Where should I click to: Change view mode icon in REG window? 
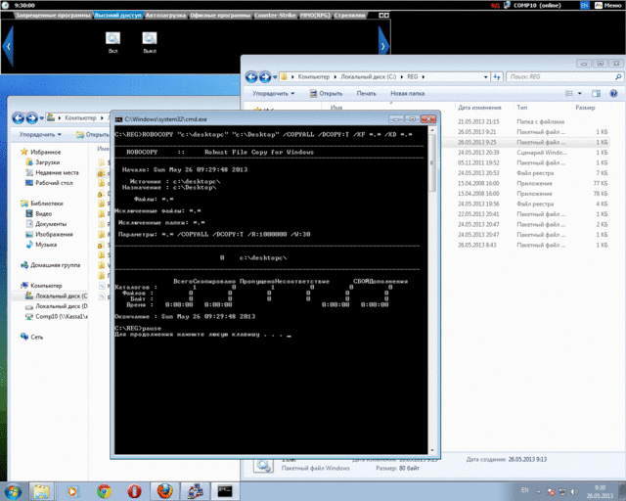[569, 94]
